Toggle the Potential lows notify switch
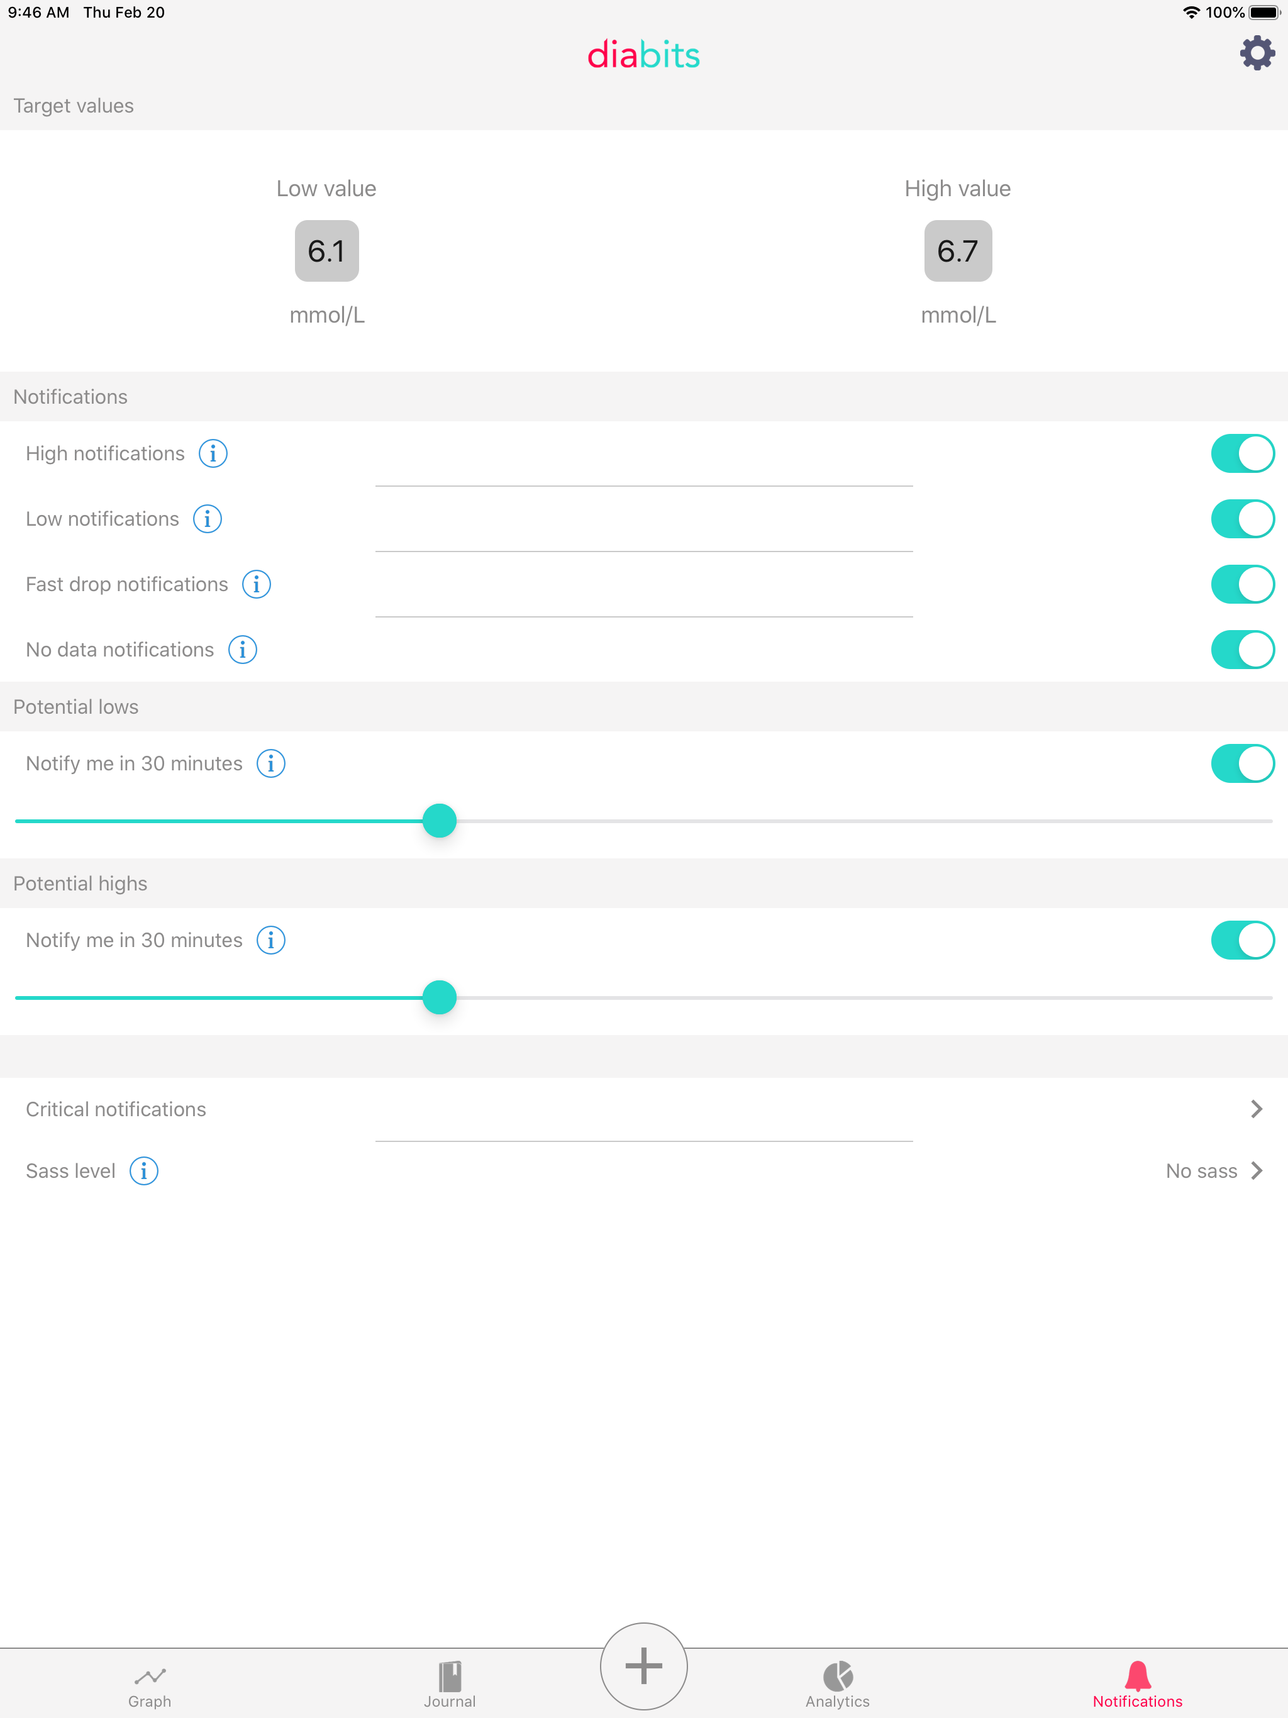The image size is (1288, 1718). 1241,763
